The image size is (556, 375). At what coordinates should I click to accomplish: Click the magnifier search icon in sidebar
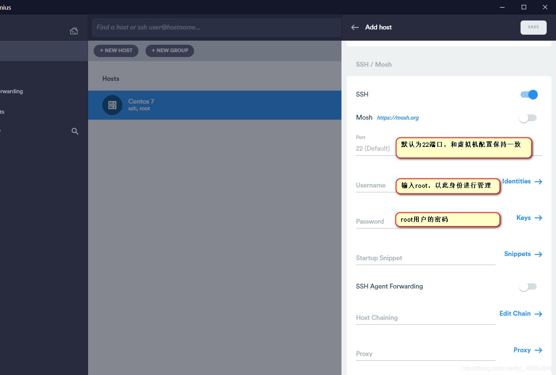pyautogui.click(x=75, y=131)
